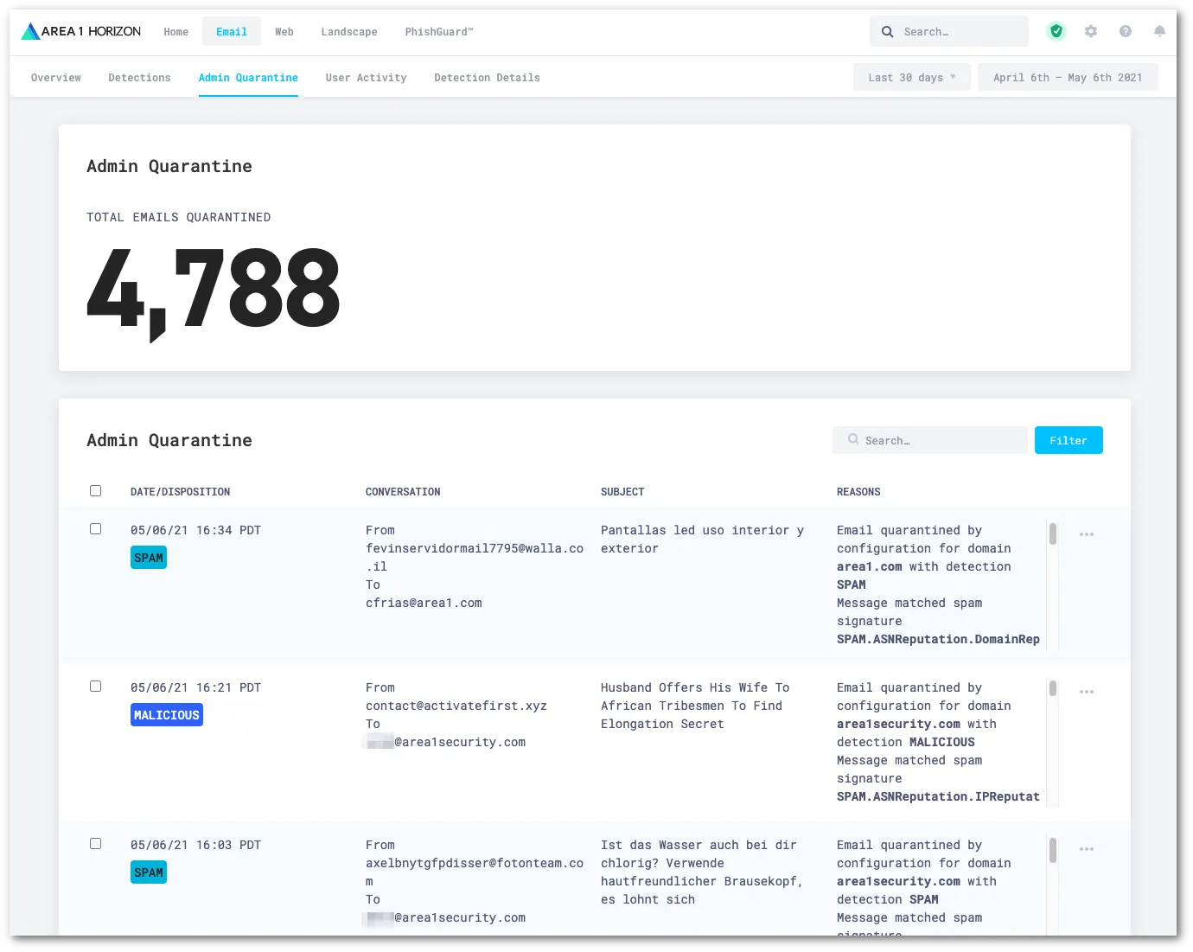Image resolution: width=1193 pixels, height=952 pixels.
Task: Click the green security shield status icon
Action: tap(1056, 31)
